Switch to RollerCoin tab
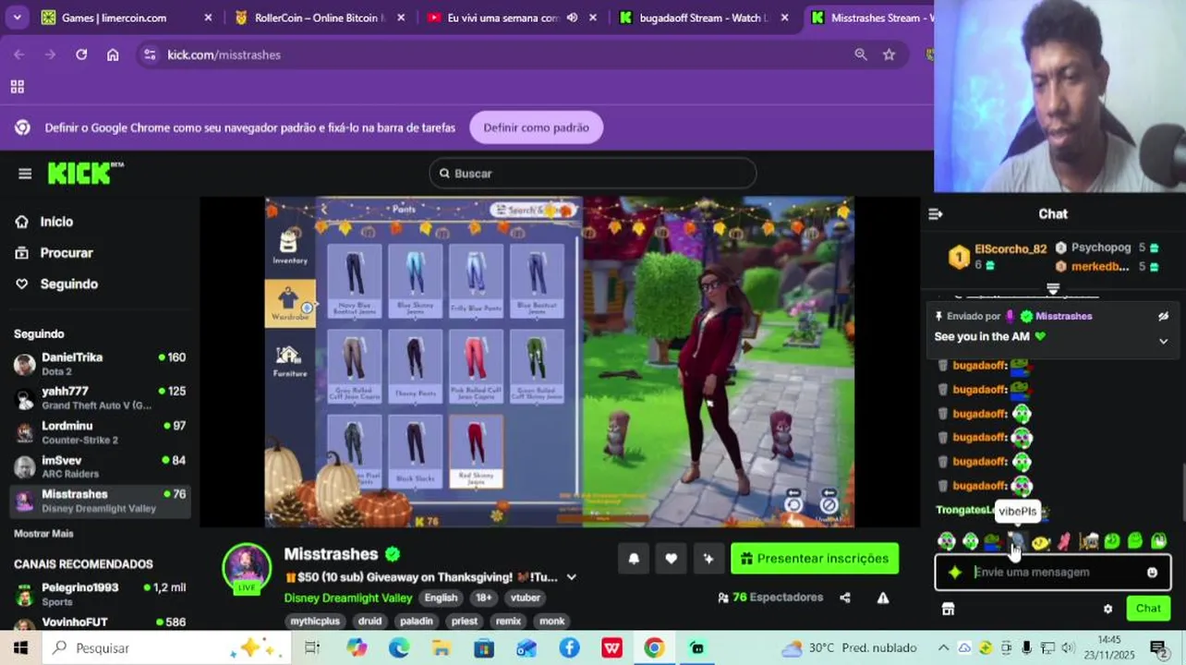The image size is (1186, 665). (320, 18)
